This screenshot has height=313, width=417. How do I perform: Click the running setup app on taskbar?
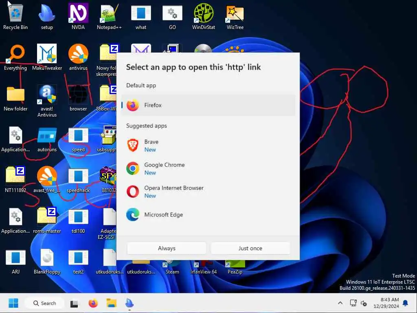pyautogui.click(x=129, y=303)
